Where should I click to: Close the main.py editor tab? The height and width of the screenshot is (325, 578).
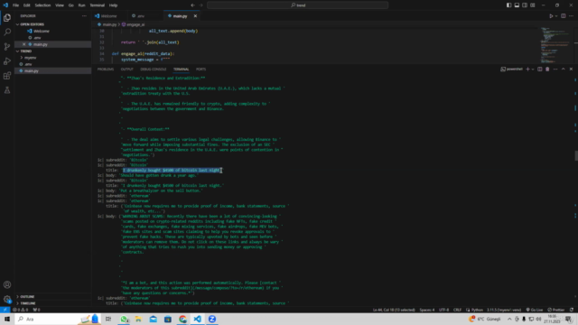(x=195, y=16)
